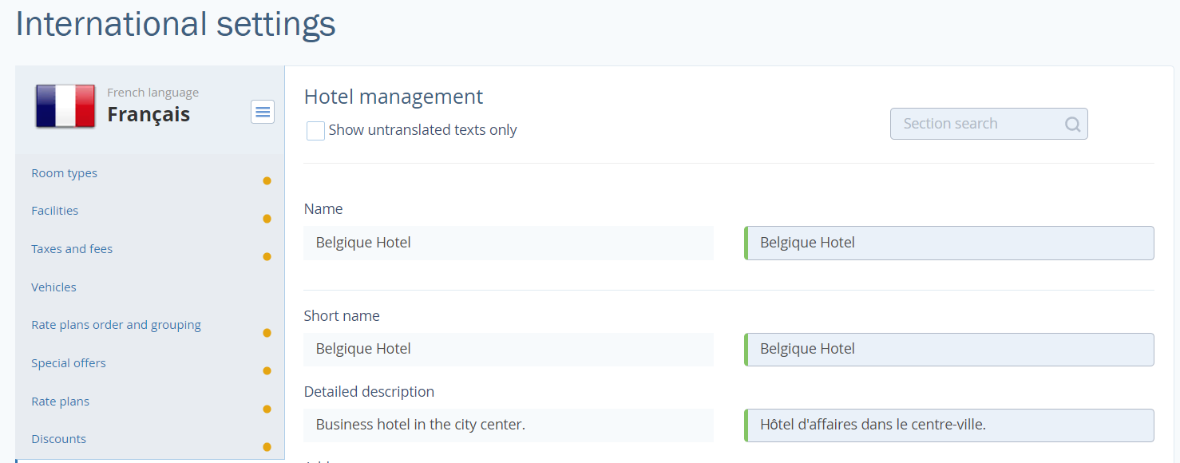Open Rate plans order and grouping
Screen dimensions: 1180x463
(116, 325)
